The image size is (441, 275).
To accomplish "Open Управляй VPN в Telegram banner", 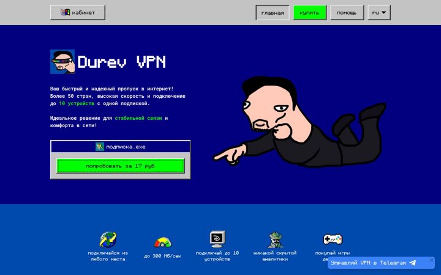I will (x=381, y=263).
